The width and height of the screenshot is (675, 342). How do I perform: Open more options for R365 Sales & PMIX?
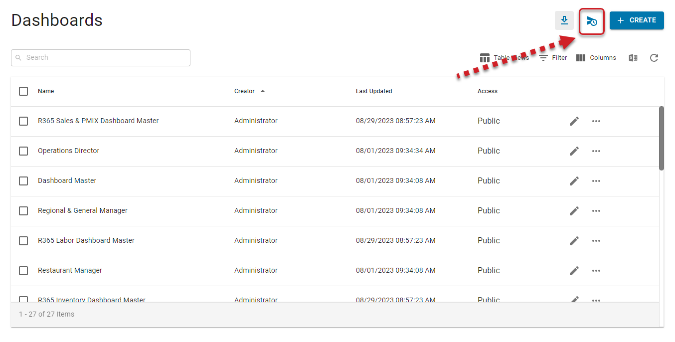coord(596,121)
